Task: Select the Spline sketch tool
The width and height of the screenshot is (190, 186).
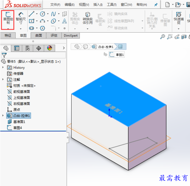Action: click(x=53, y=14)
